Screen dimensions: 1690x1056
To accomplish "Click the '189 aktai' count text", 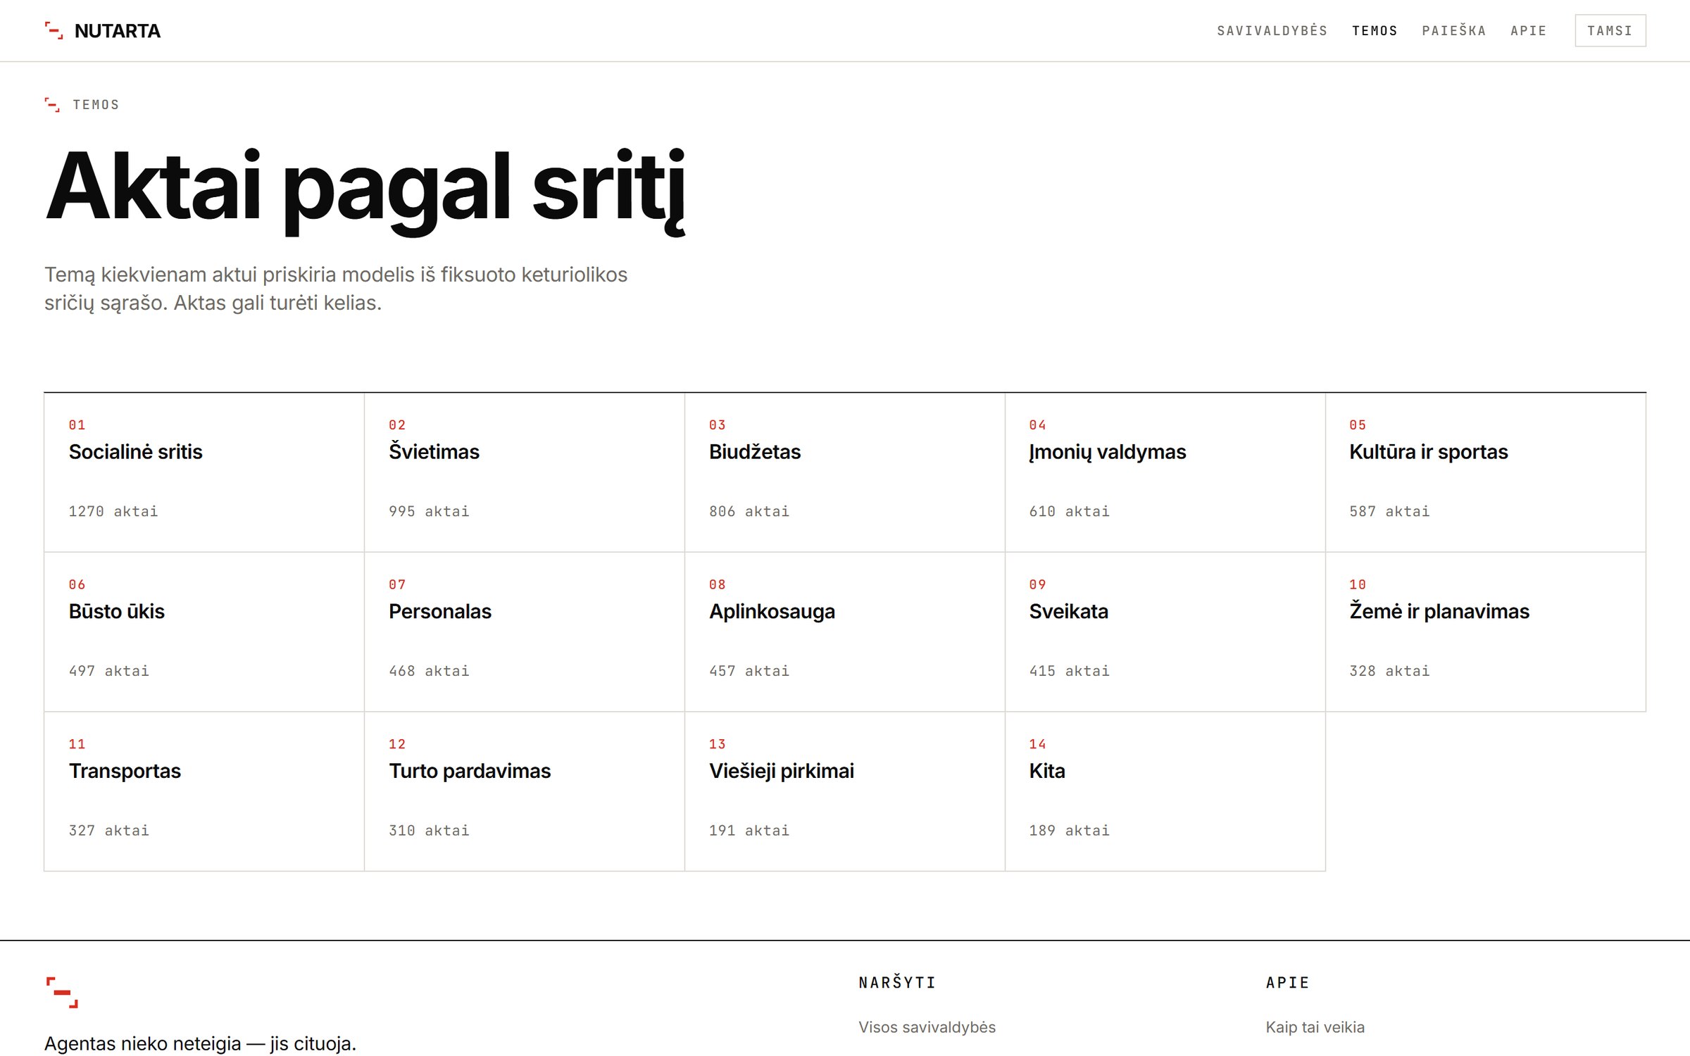I will pos(1069,831).
